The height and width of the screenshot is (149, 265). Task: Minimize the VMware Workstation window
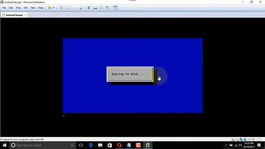coord(243,2)
